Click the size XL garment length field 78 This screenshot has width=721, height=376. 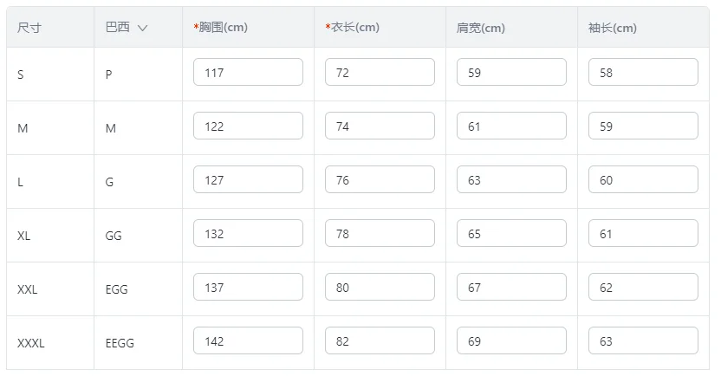[x=380, y=233]
